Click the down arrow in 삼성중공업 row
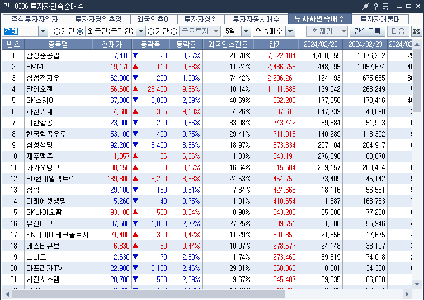Image resolution: width=424 pixels, height=300 pixels. pyautogui.click(x=135, y=55)
